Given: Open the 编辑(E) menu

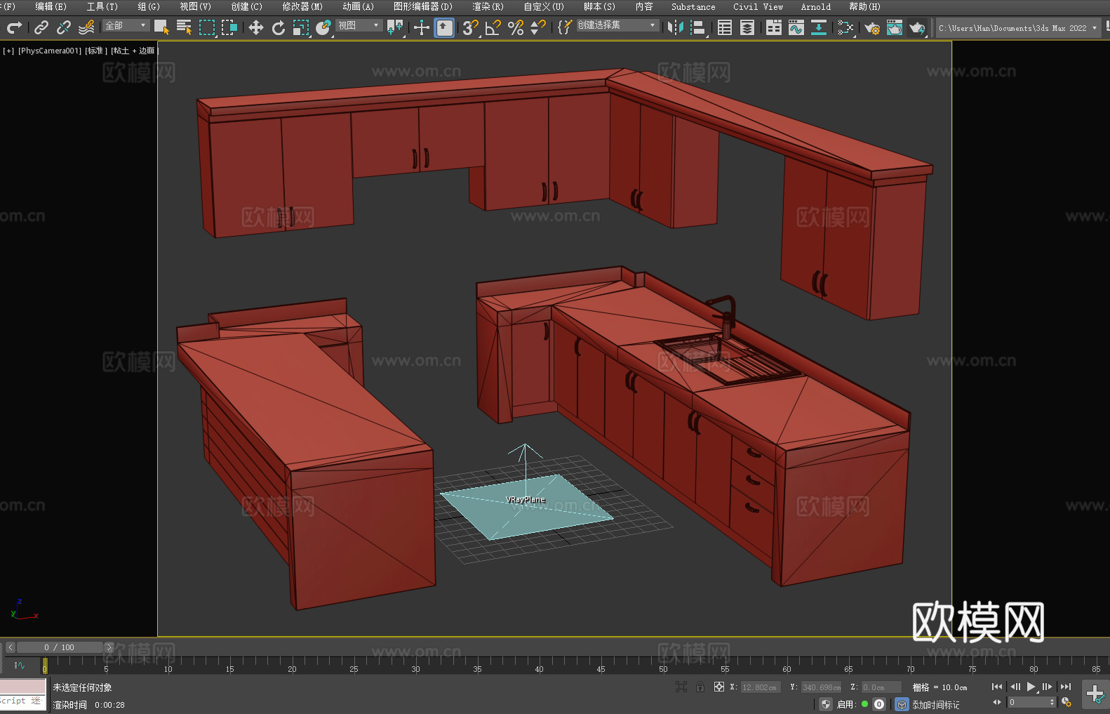Looking at the screenshot, I should [51, 6].
